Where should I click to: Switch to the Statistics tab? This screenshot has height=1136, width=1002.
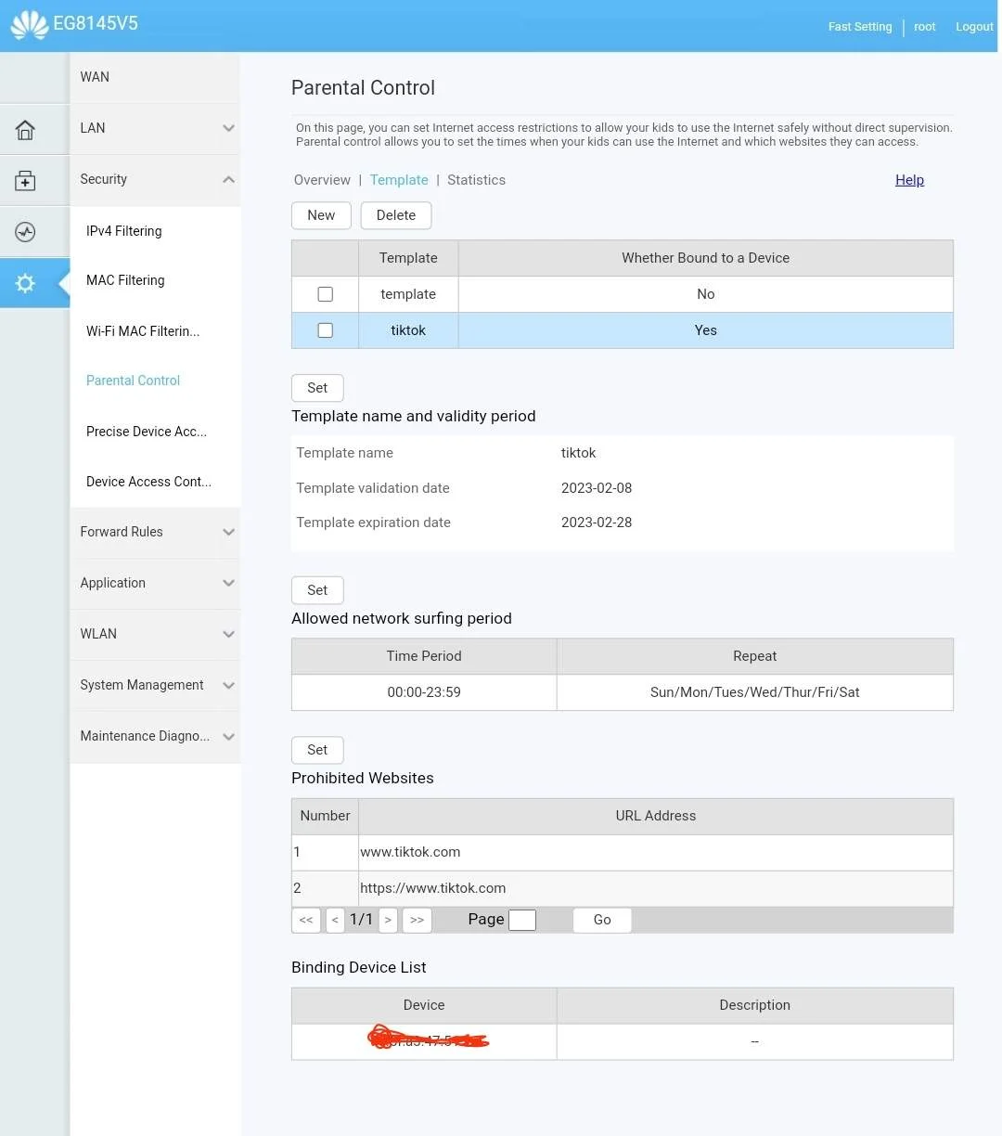tap(476, 180)
